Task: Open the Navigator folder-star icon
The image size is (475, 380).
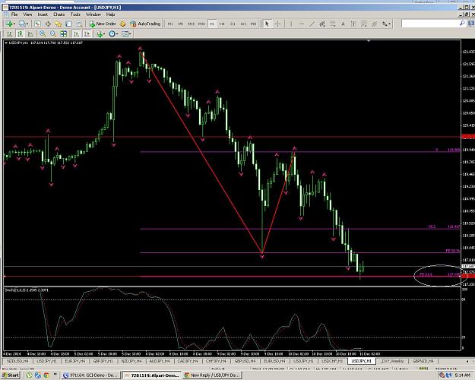Action: tap(59, 24)
